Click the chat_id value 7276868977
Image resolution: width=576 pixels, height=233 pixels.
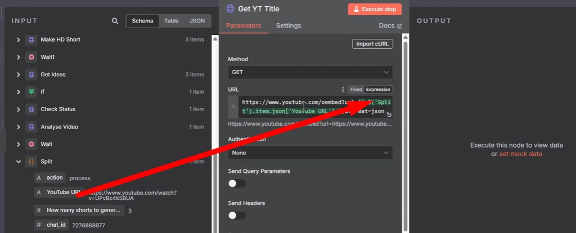tap(88, 225)
